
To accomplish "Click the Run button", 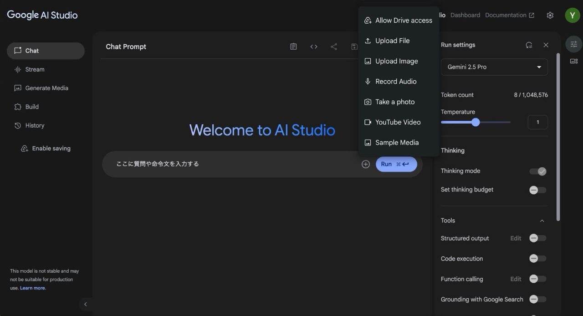I will [396, 164].
